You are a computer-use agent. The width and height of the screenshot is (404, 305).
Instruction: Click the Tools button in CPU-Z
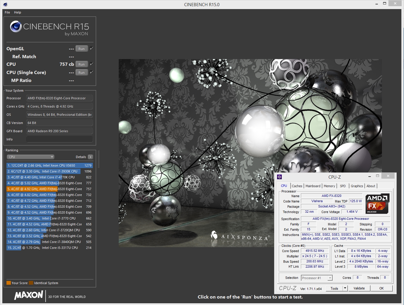point(334,289)
